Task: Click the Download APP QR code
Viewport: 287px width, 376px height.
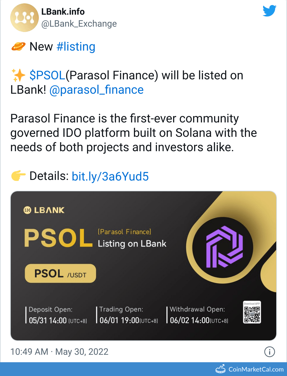Action: (x=252, y=313)
